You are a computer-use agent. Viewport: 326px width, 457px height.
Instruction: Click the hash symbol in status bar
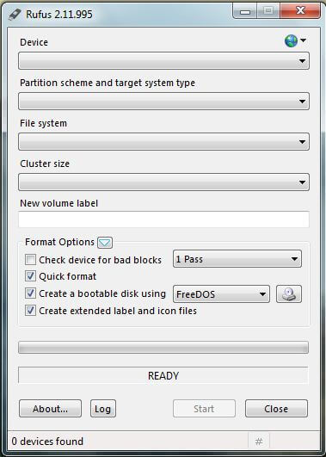click(x=259, y=442)
